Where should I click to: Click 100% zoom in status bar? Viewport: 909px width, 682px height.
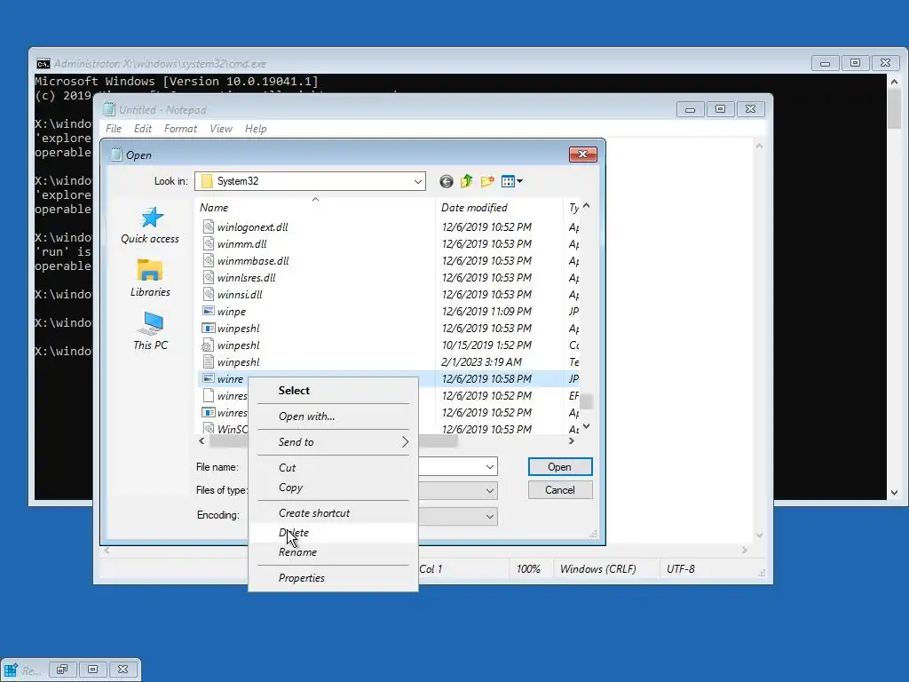pos(528,569)
